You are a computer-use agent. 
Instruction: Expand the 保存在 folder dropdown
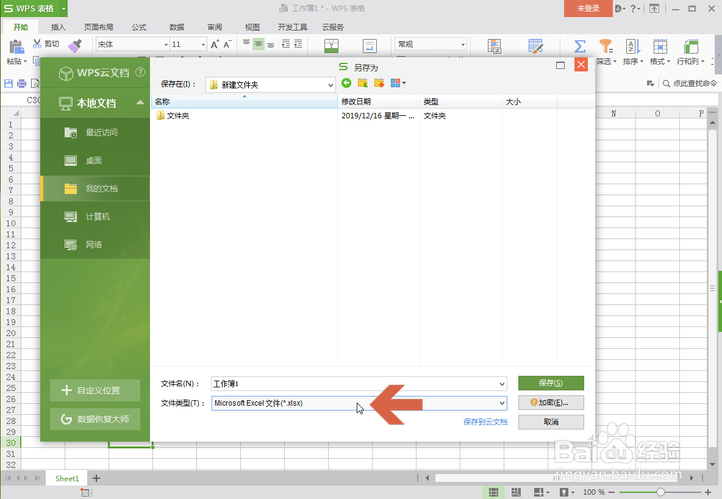[330, 85]
